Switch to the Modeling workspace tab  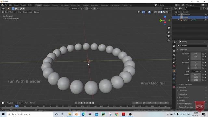(46, 5)
